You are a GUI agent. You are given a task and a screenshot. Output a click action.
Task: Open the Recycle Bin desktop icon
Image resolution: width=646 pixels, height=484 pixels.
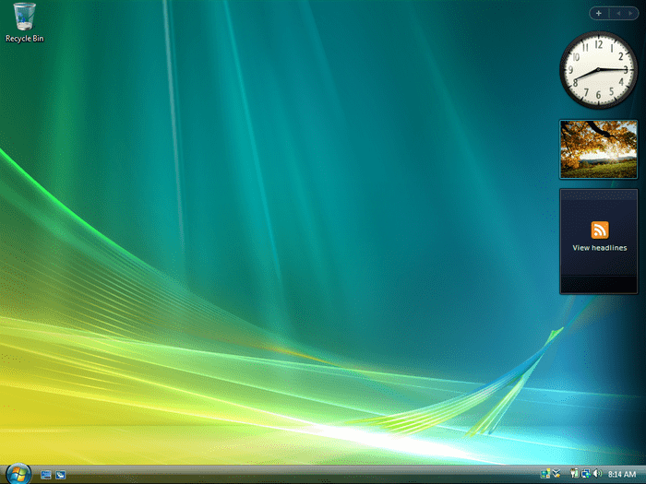[x=24, y=23]
